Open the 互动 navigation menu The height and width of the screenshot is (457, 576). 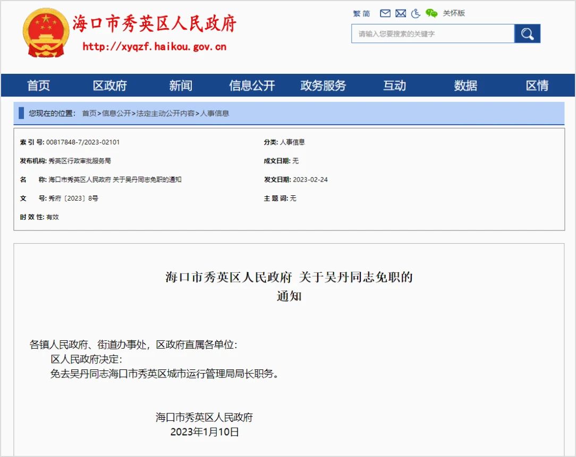[394, 85]
